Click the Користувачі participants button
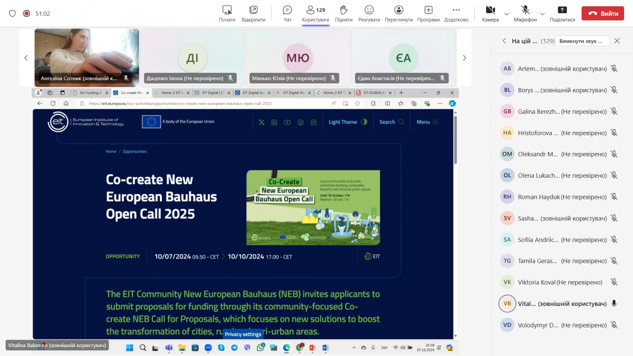 (315, 13)
